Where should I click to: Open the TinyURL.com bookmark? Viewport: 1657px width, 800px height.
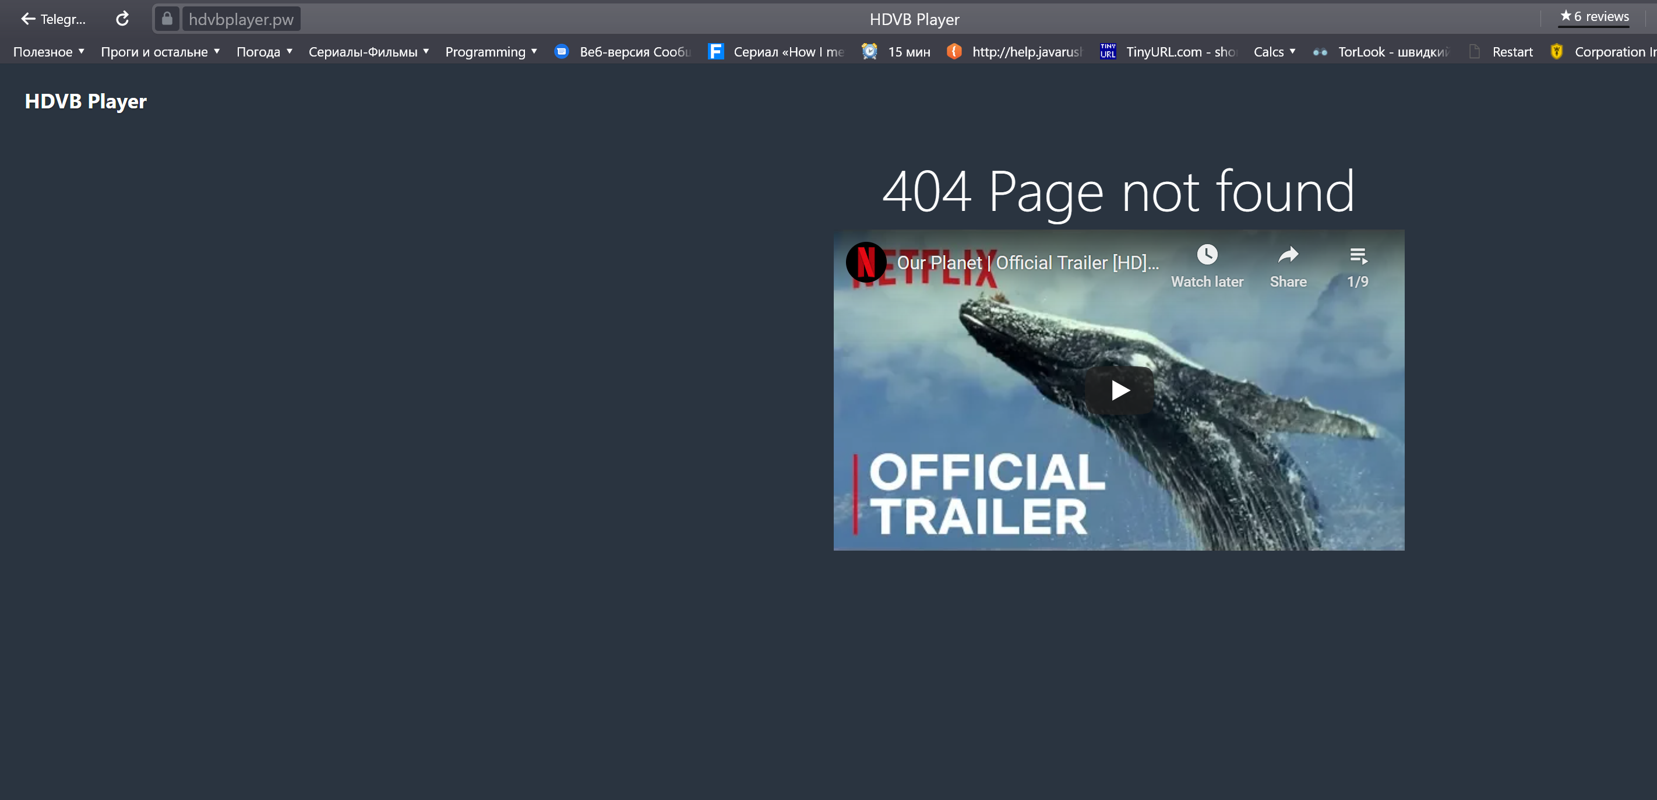pyautogui.click(x=1169, y=52)
